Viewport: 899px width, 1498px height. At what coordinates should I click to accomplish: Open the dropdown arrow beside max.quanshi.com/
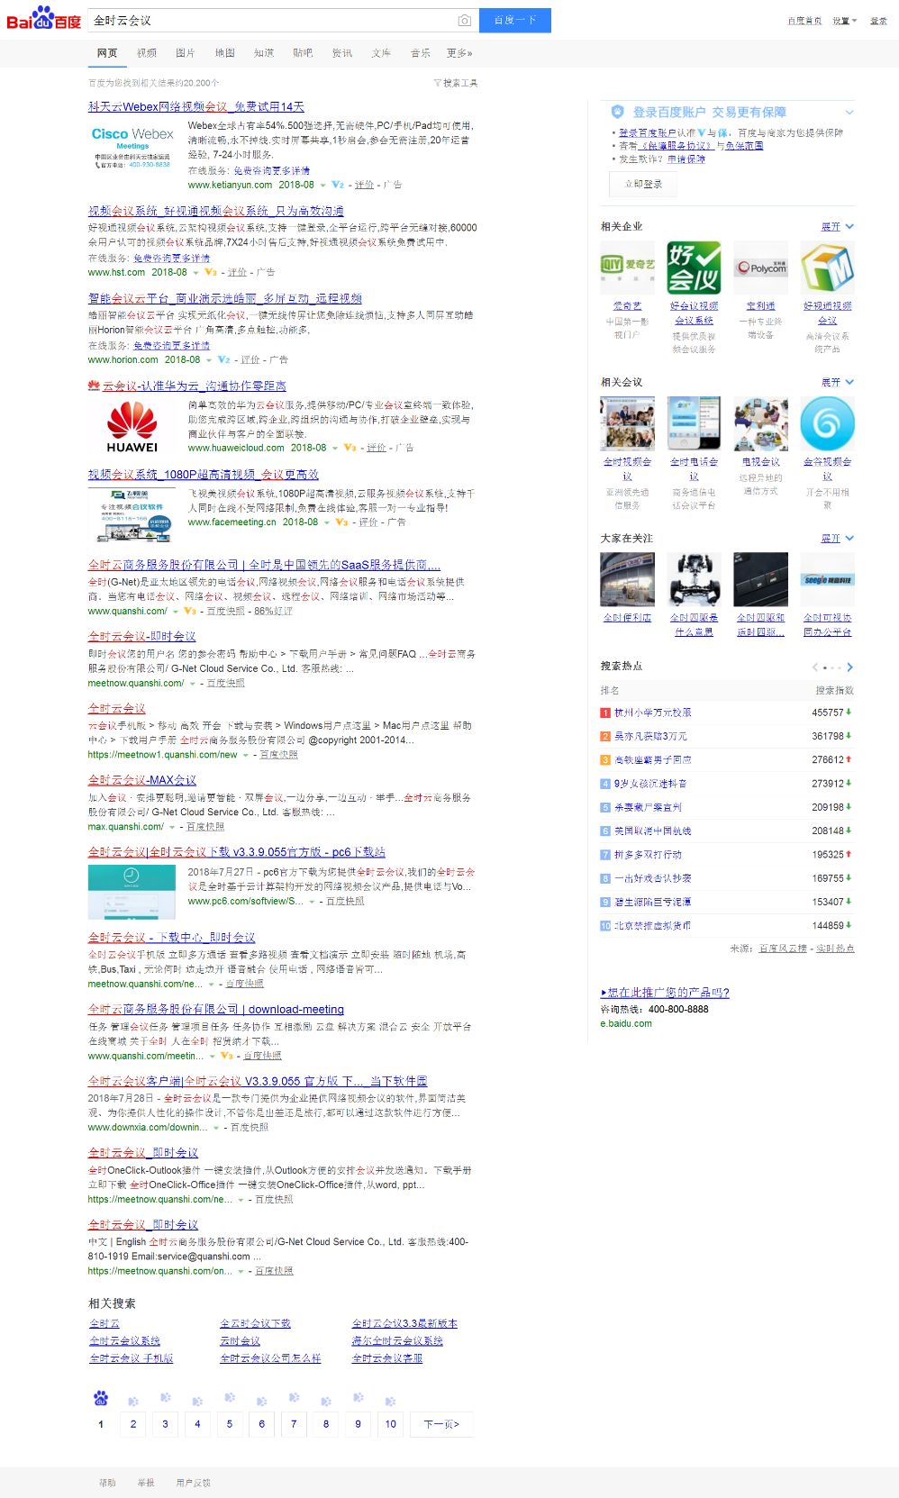[x=171, y=827]
